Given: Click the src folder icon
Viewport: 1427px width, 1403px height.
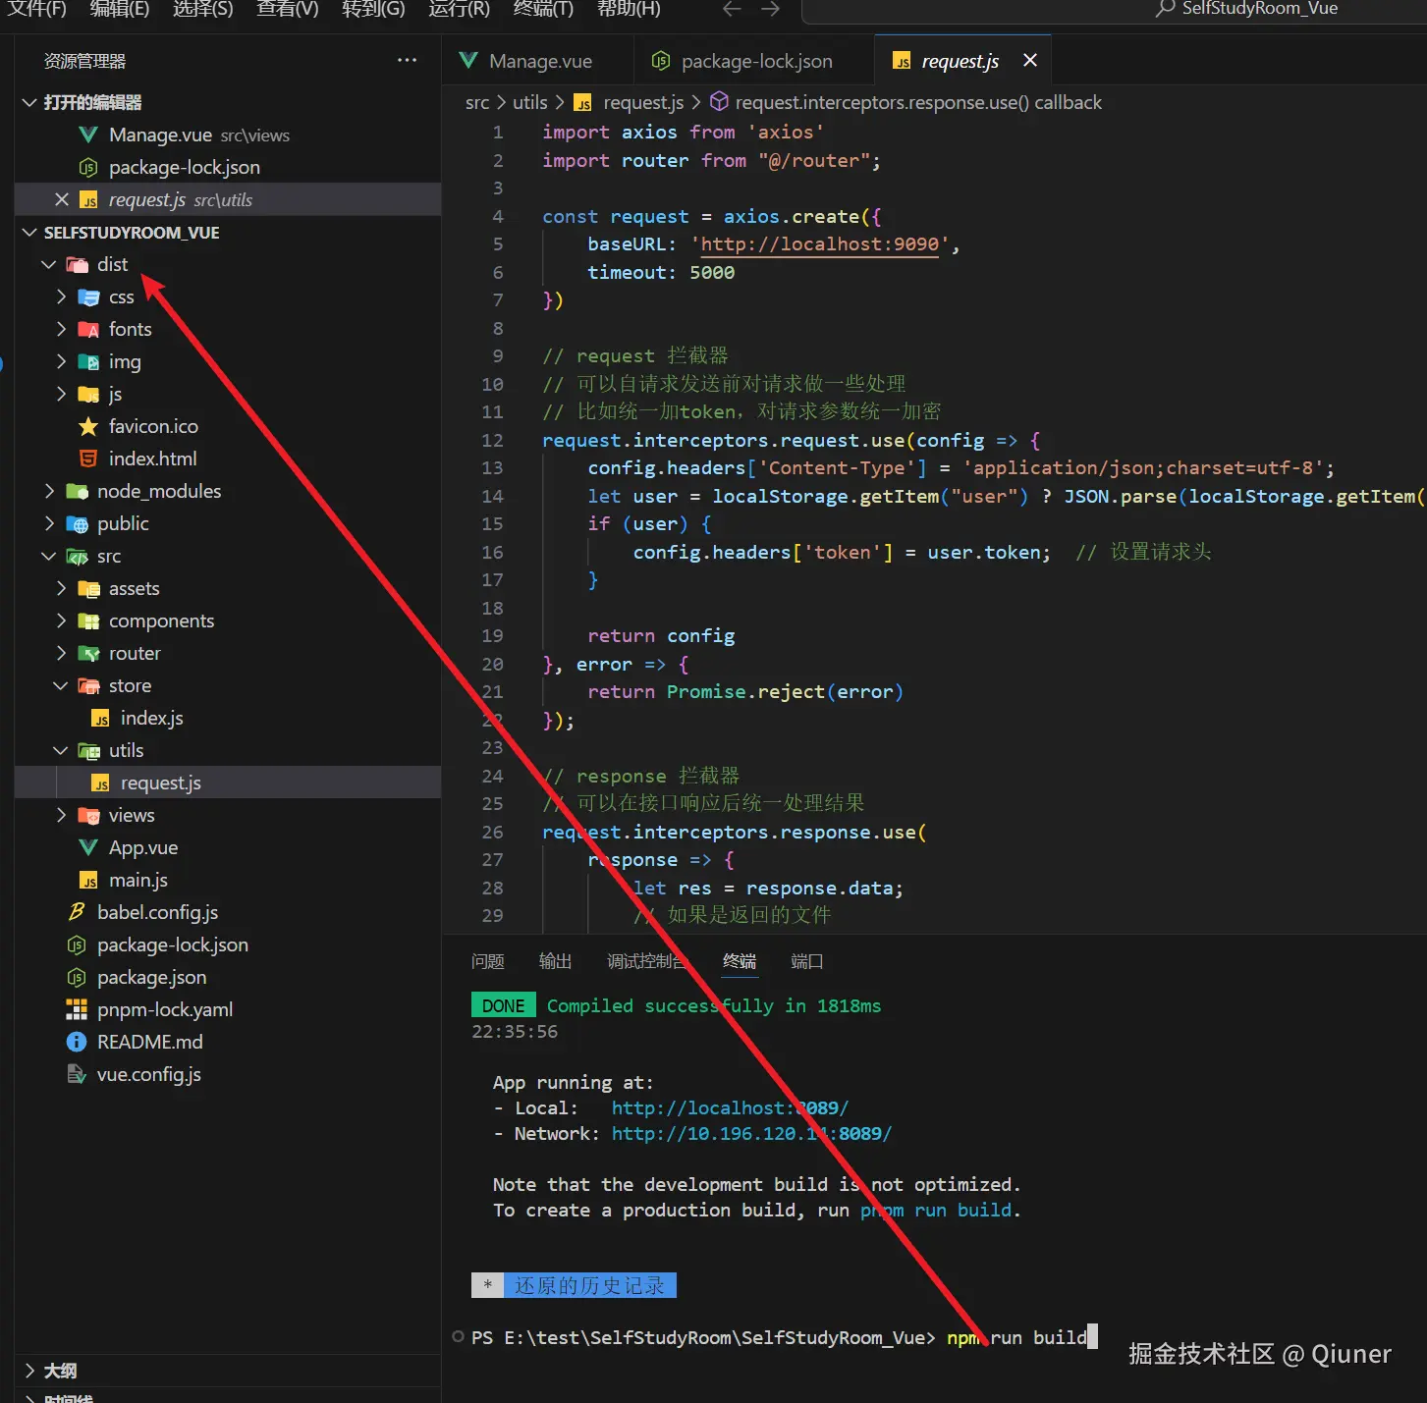Looking at the screenshot, I should click(78, 556).
